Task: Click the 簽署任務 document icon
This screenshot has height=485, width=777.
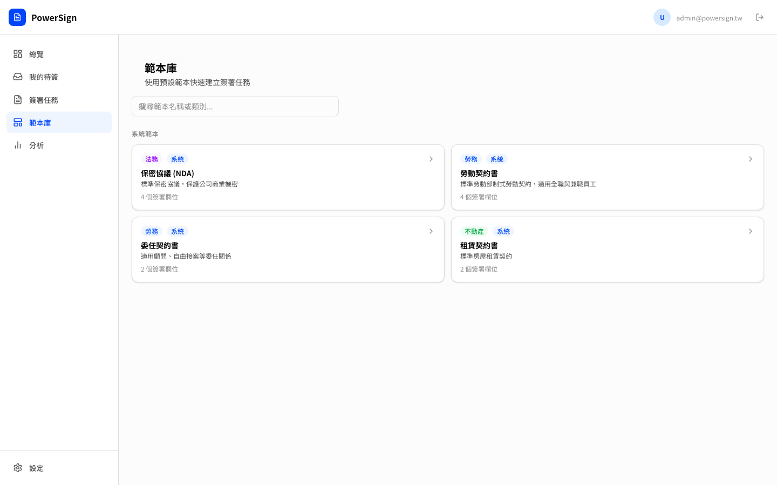Action: (x=18, y=100)
